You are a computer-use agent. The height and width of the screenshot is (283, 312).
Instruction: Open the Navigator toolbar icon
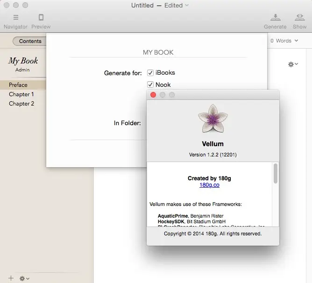(x=16, y=18)
